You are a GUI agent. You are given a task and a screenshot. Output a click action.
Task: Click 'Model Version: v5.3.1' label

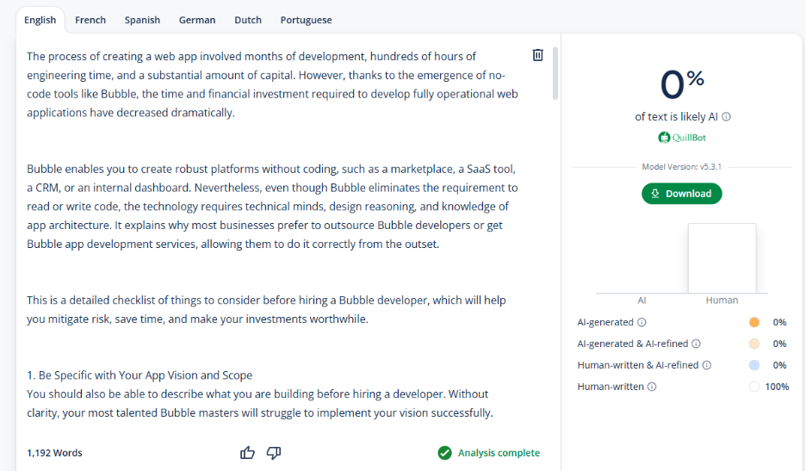682,166
